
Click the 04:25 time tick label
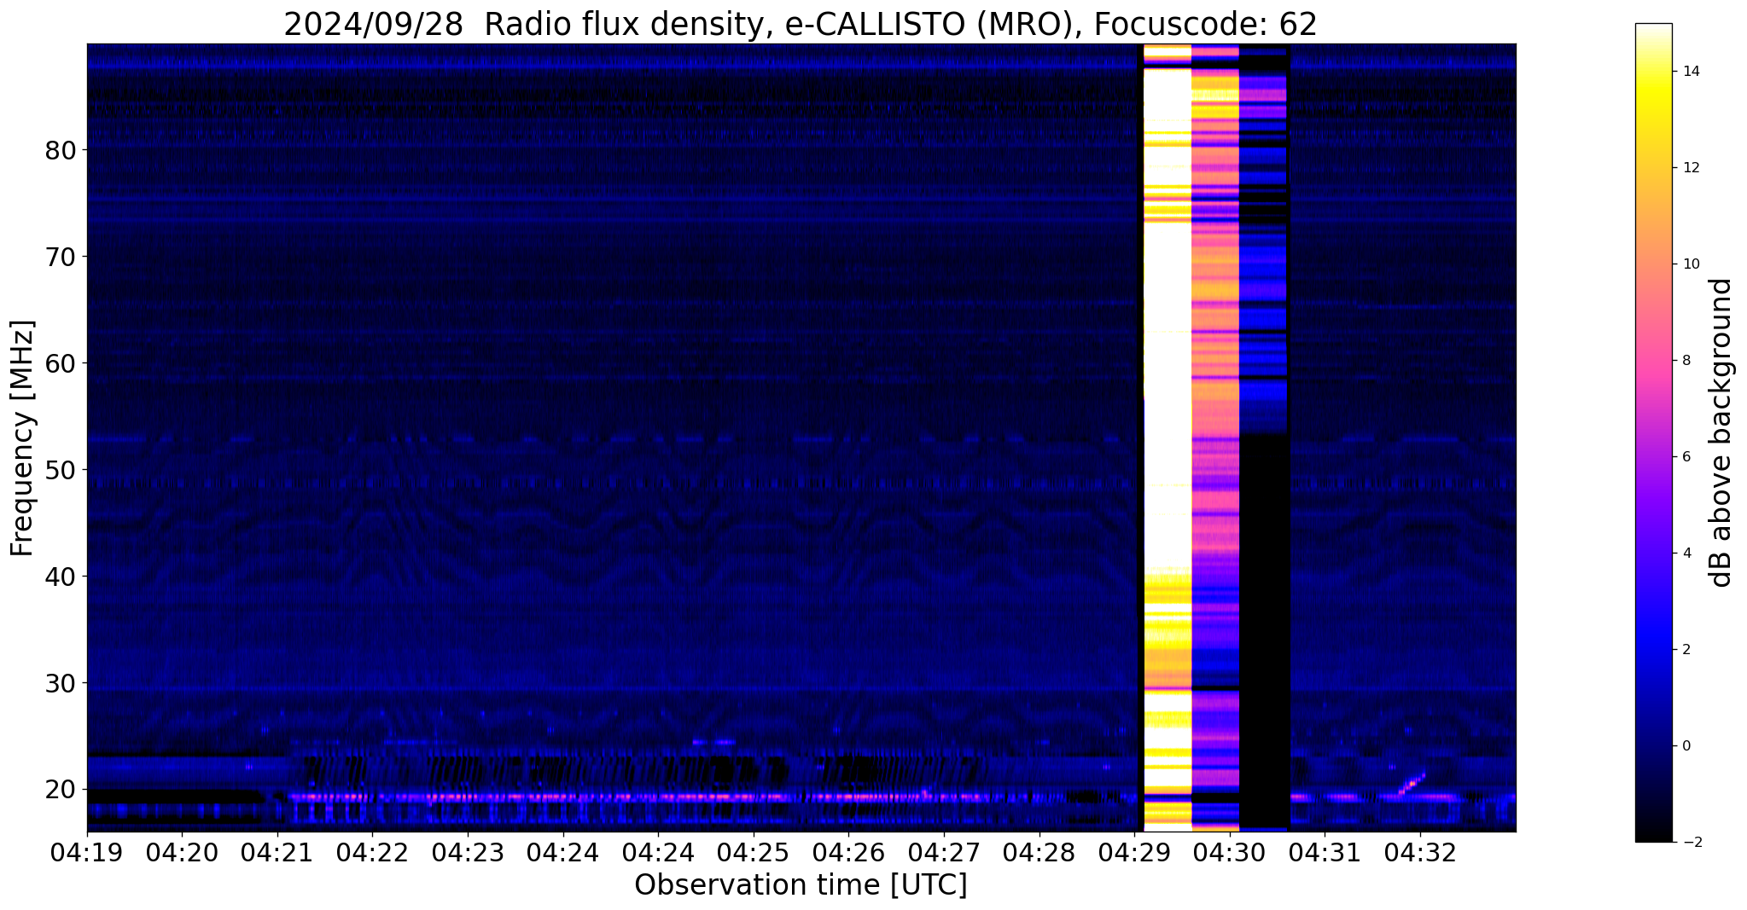pos(753,853)
